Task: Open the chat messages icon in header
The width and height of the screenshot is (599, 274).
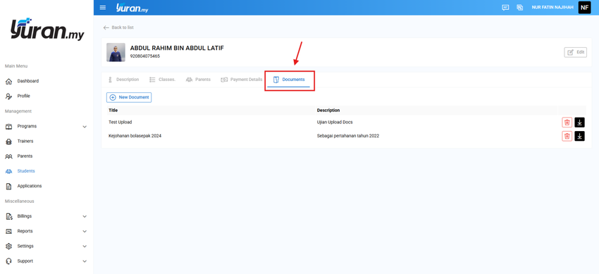Action: coord(505,8)
